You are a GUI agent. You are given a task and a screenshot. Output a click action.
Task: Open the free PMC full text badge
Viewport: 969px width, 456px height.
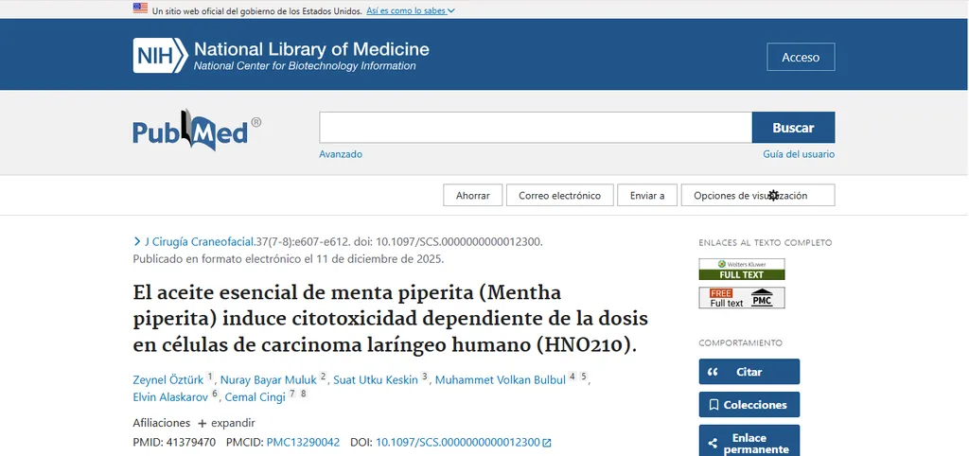[x=742, y=298]
